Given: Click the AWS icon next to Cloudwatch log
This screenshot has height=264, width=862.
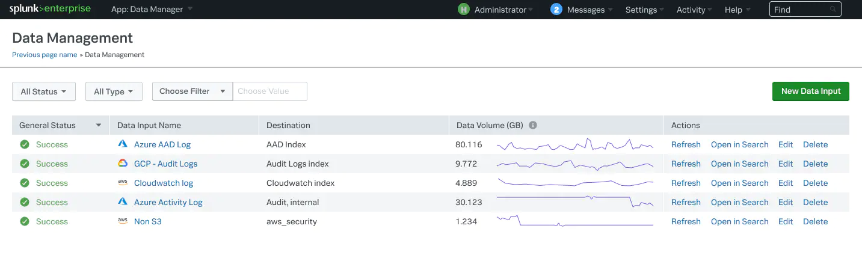Looking at the screenshot, I should pyautogui.click(x=123, y=183).
